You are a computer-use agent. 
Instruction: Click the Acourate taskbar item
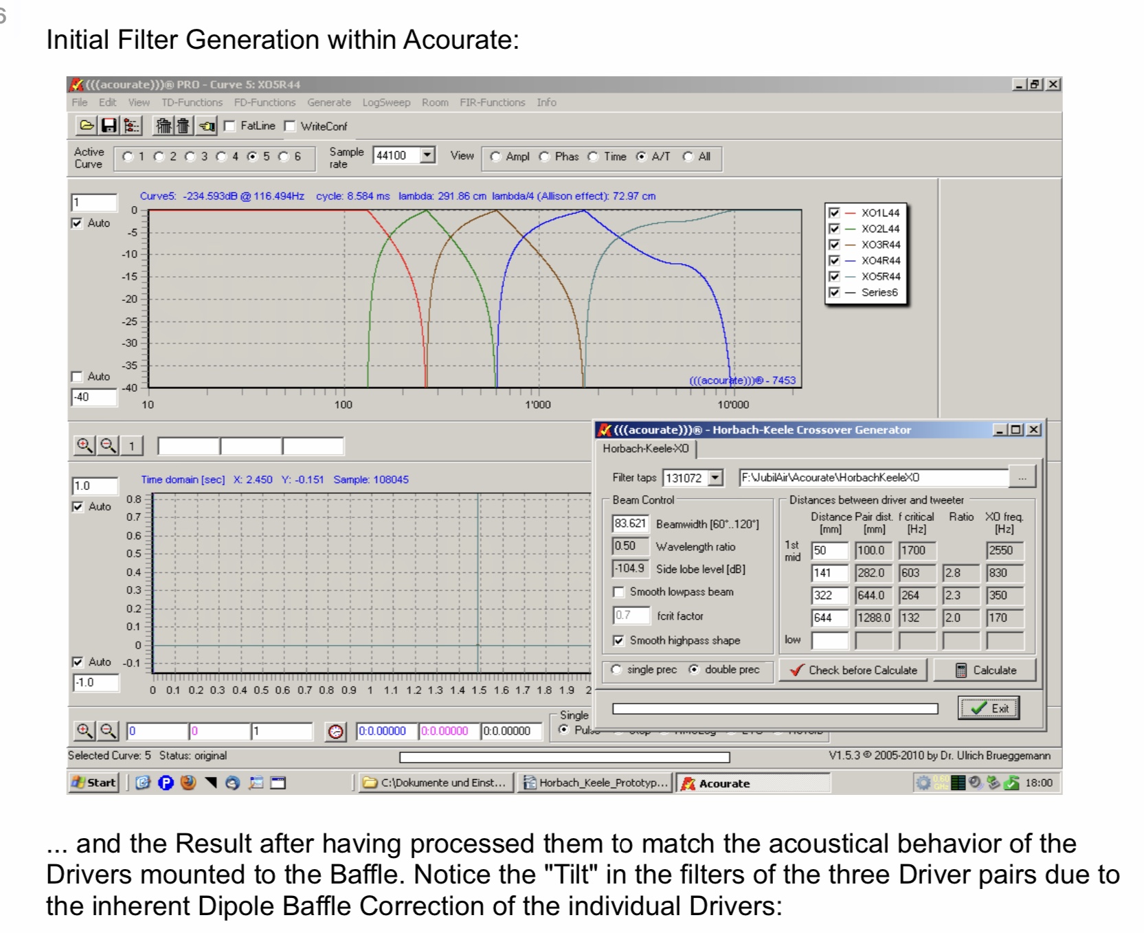tap(754, 783)
